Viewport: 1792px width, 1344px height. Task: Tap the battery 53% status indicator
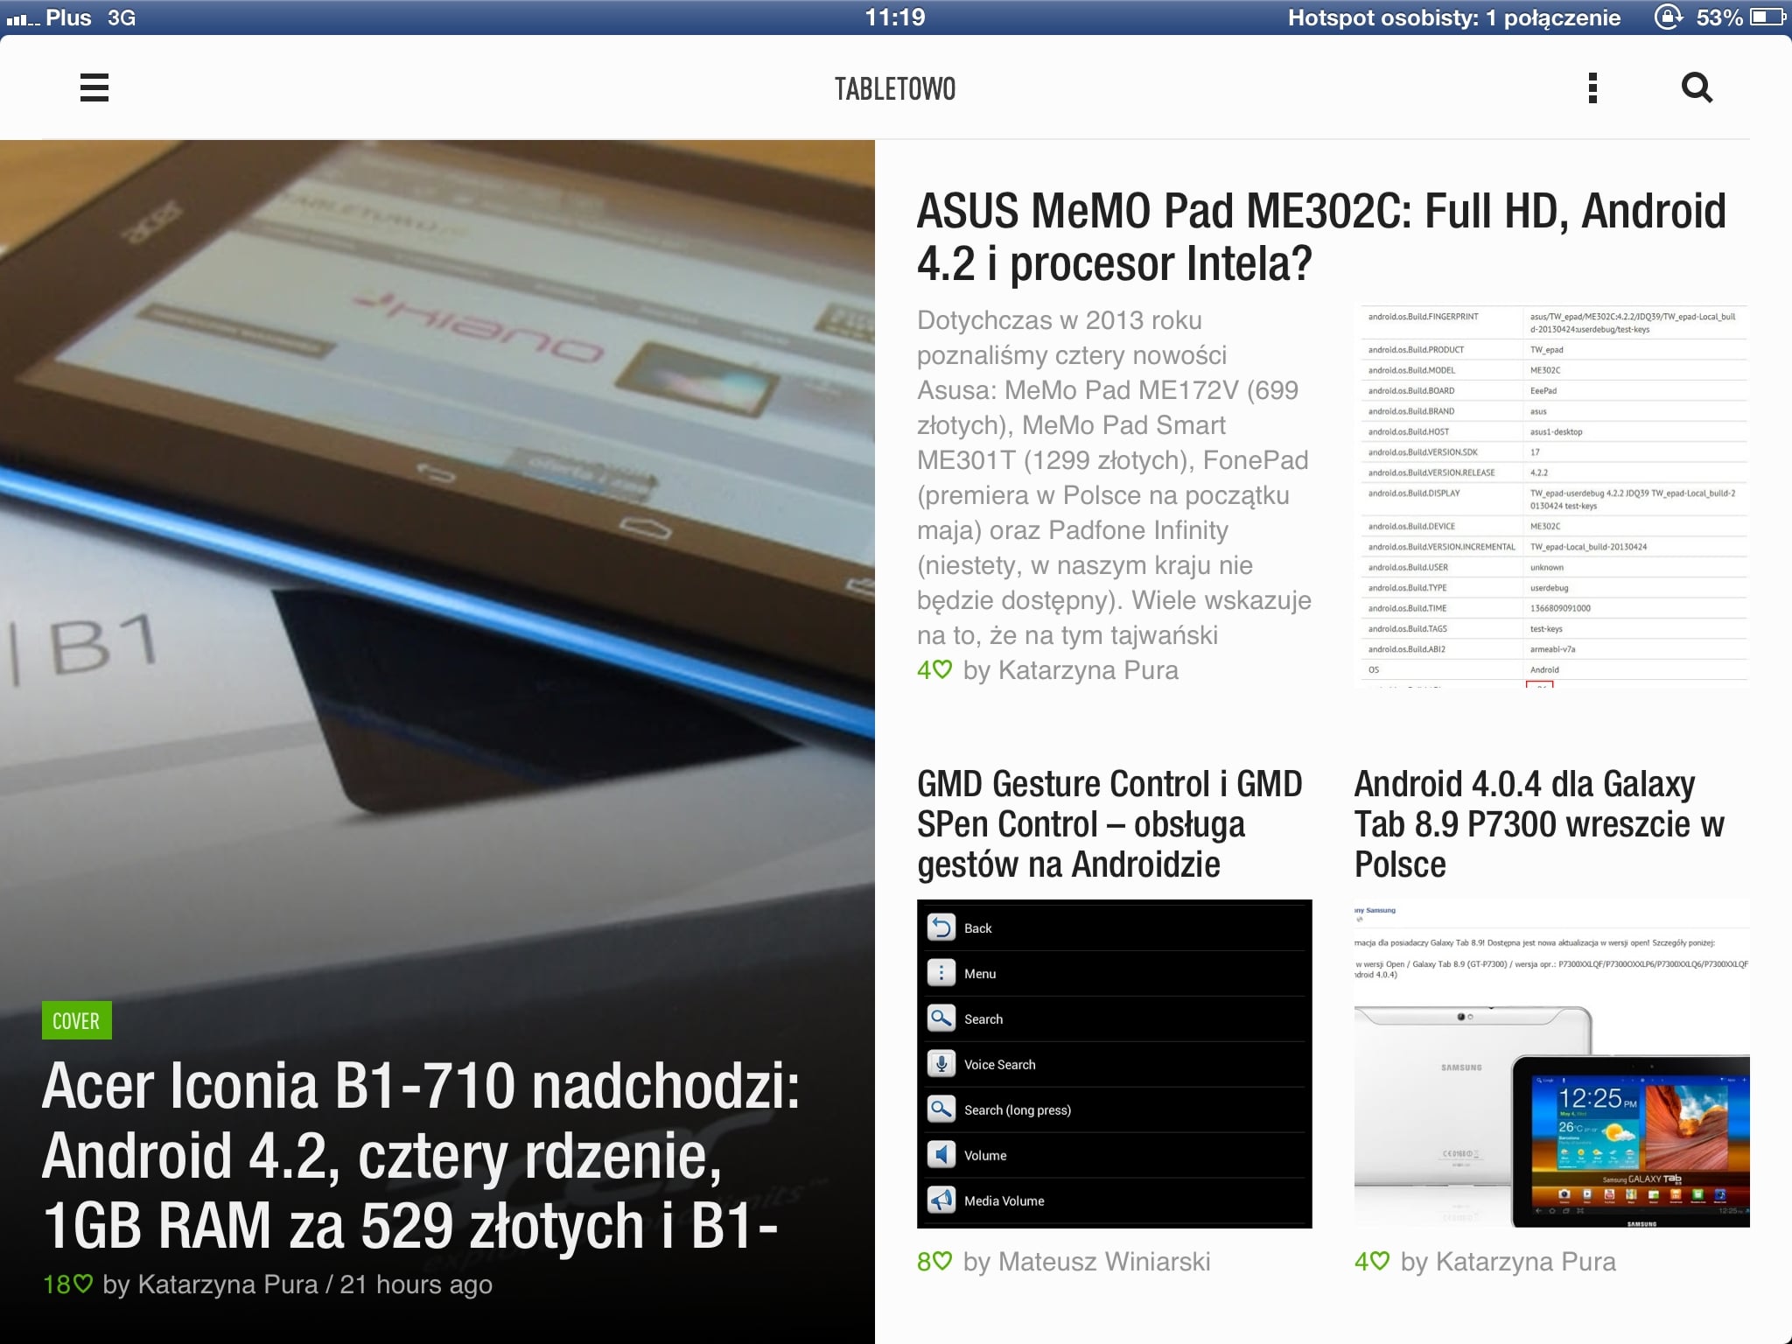[x=1739, y=17]
